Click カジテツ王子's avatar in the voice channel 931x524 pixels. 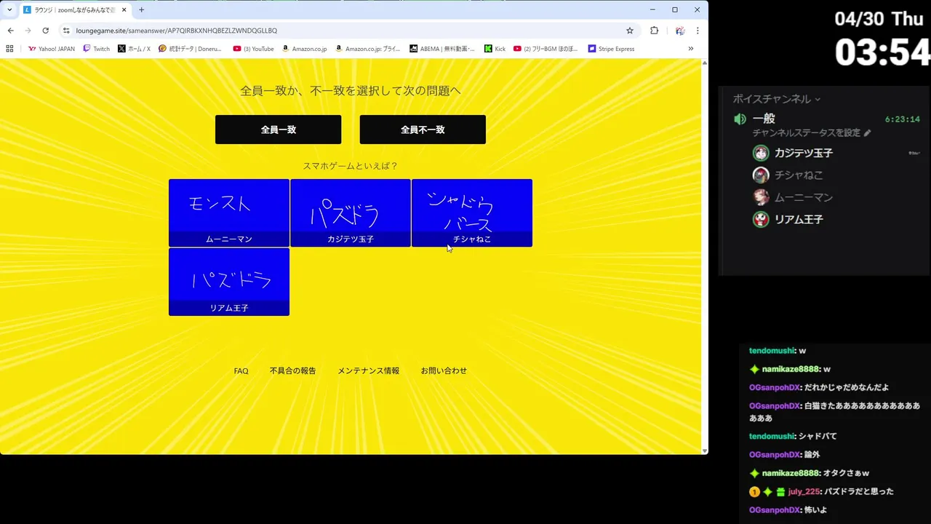(x=761, y=154)
